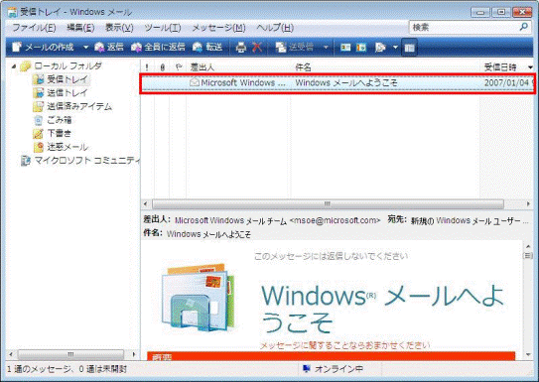Image resolution: width=539 pixels, height=382 pixels.
Task: Click the このメッセージには返信しないでください notice
Action: pyautogui.click(x=331, y=256)
